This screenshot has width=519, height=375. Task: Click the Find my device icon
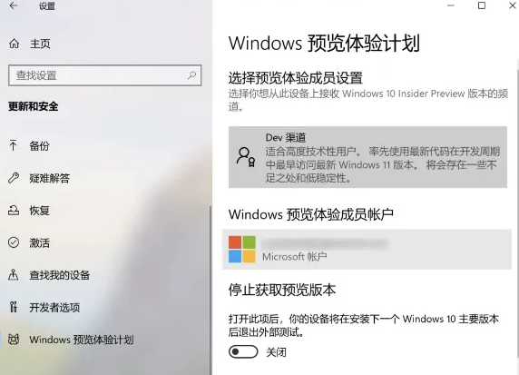pyautogui.click(x=14, y=274)
